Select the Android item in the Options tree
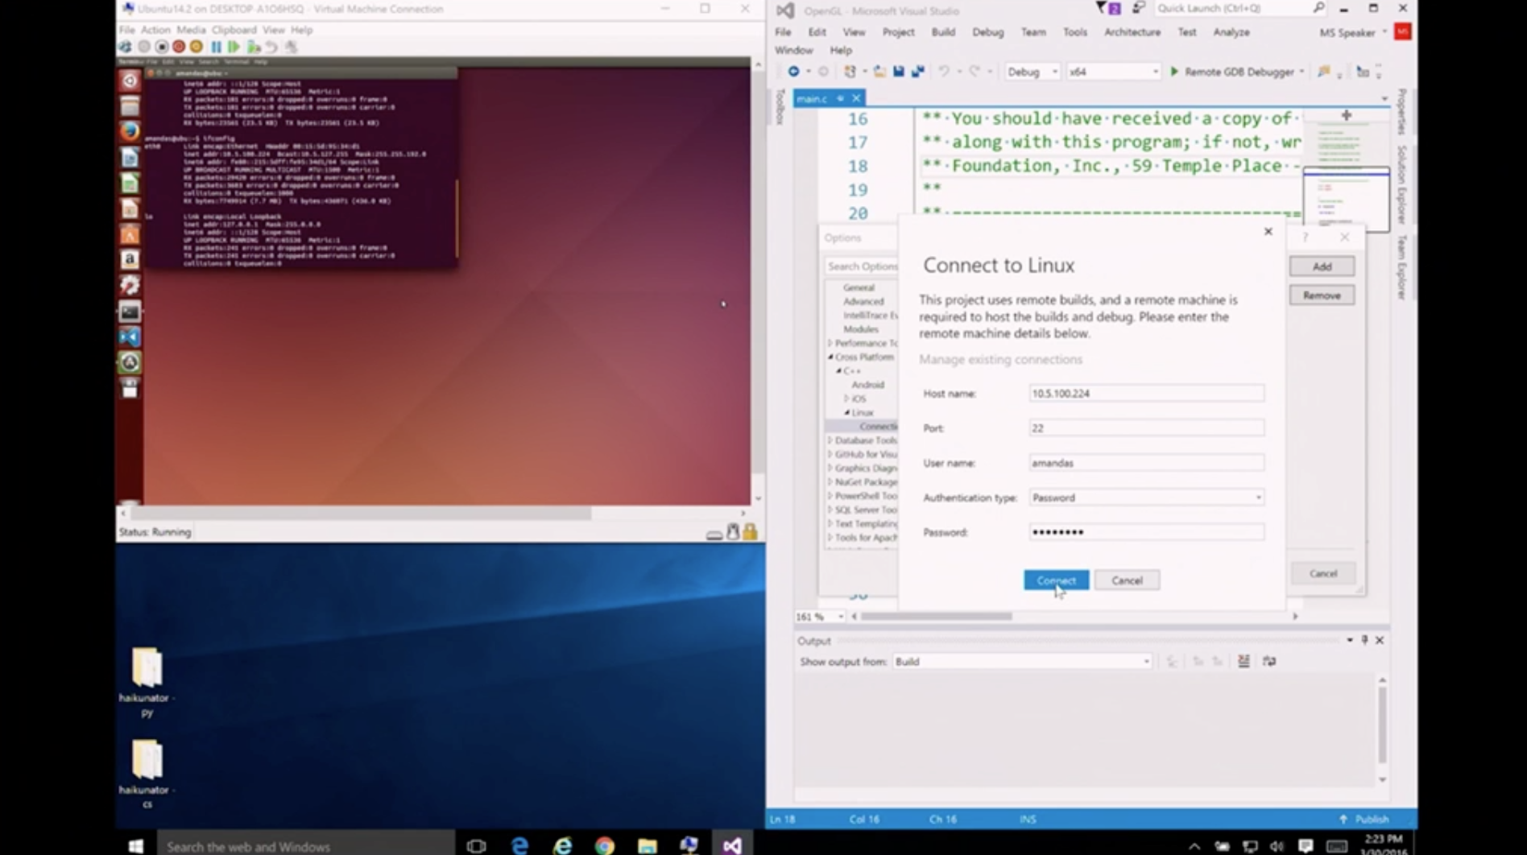This screenshot has height=855, width=1527. point(867,385)
